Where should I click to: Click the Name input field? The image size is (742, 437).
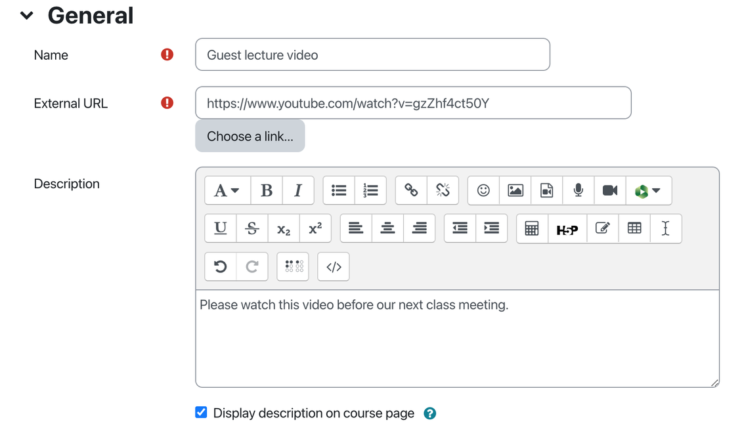click(372, 55)
